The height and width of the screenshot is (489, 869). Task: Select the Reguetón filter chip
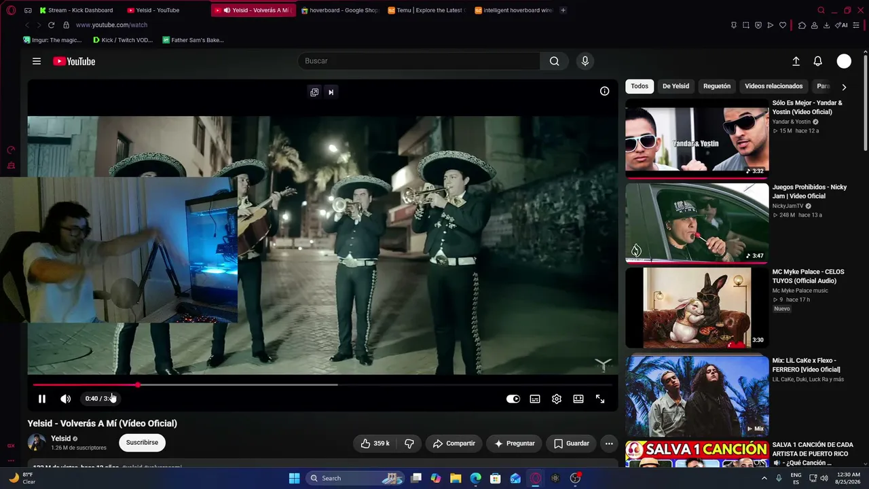click(717, 86)
